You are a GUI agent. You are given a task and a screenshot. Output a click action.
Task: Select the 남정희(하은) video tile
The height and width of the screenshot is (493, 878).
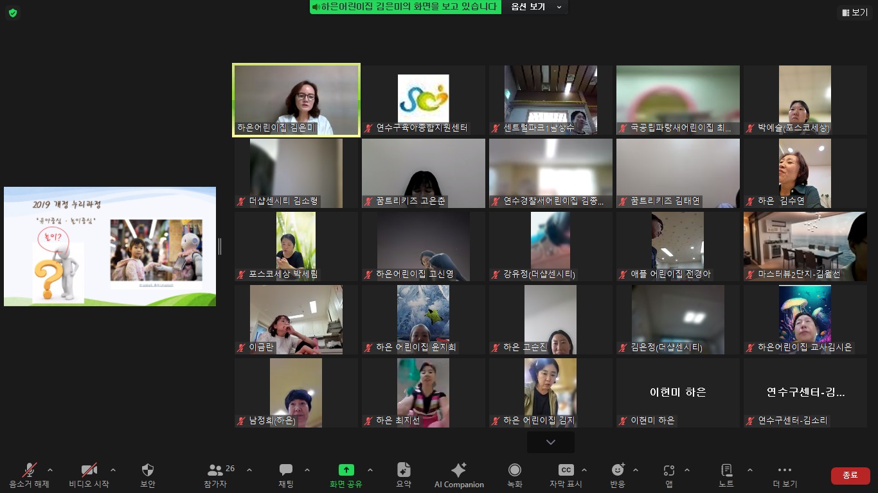coord(296,393)
